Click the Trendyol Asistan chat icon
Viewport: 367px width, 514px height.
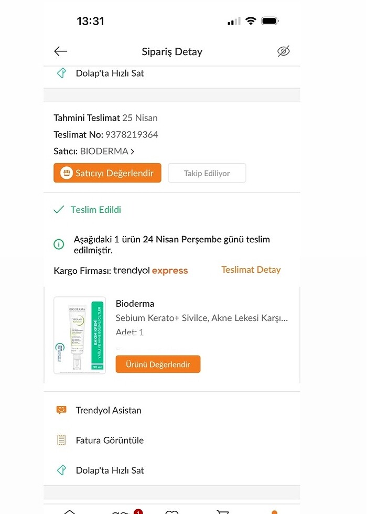pyautogui.click(x=61, y=410)
